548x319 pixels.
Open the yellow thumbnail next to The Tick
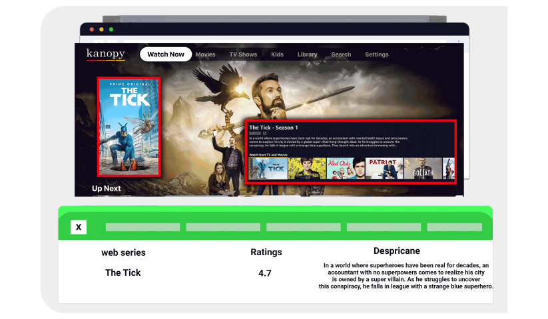307,168
